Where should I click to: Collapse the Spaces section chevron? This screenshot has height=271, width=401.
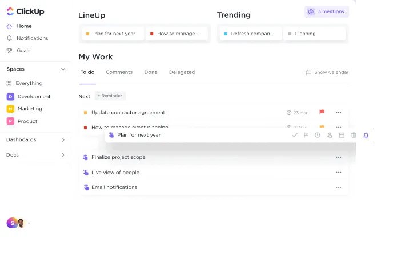coord(63,69)
